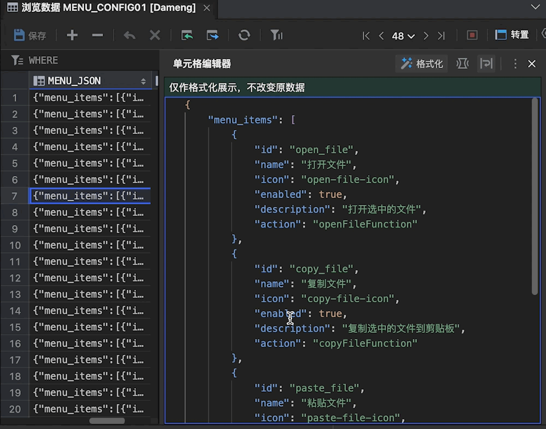Image resolution: width=546 pixels, height=429 pixels.
Task: Click the add row plus icon
Action: click(x=72, y=35)
